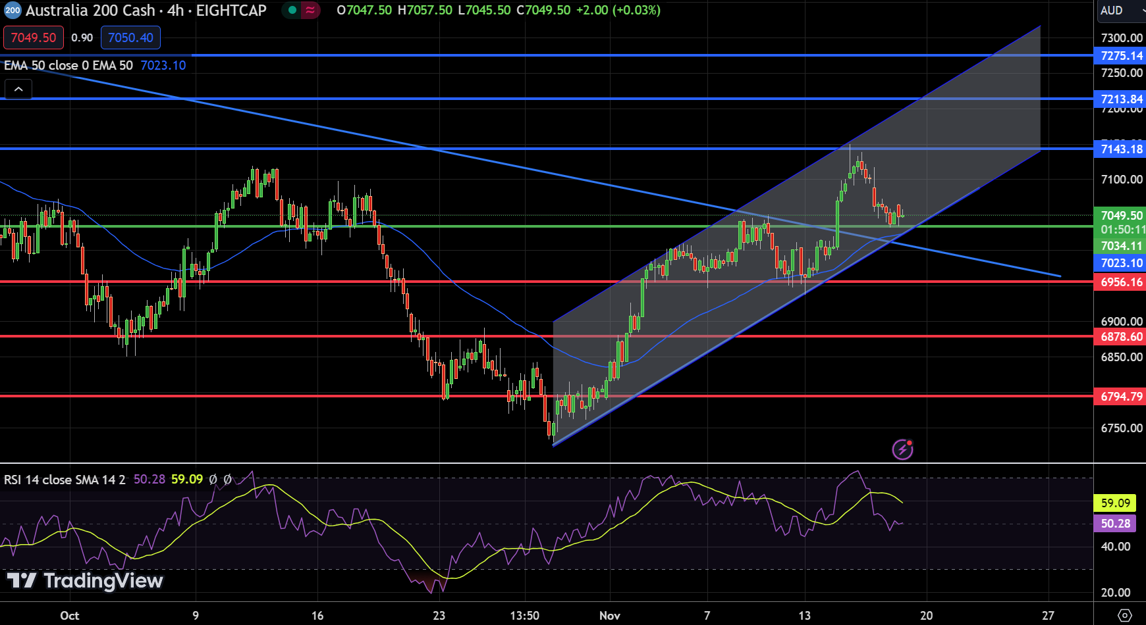Image resolution: width=1146 pixels, height=625 pixels.
Task: Click the red 6878.60 price label
Action: (x=1121, y=337)
